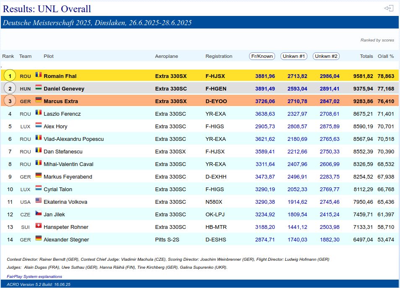Click flag next to Mihai-Valentin Caval

click(39, 163)
